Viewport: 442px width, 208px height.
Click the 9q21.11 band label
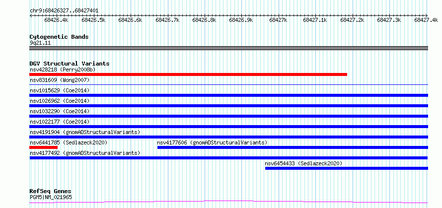tap(40, 43)
